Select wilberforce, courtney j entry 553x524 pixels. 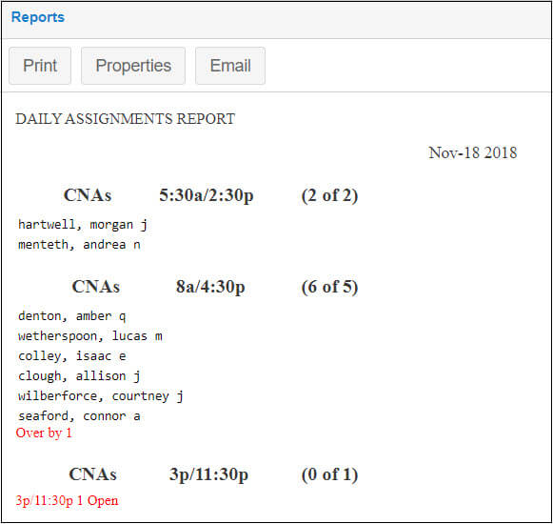[x=101, y=396]
